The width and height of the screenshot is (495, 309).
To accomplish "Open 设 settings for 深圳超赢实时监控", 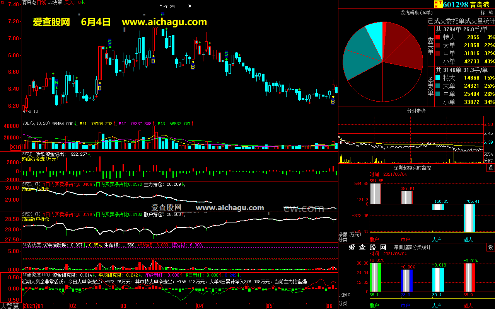I will click(490, 168).
